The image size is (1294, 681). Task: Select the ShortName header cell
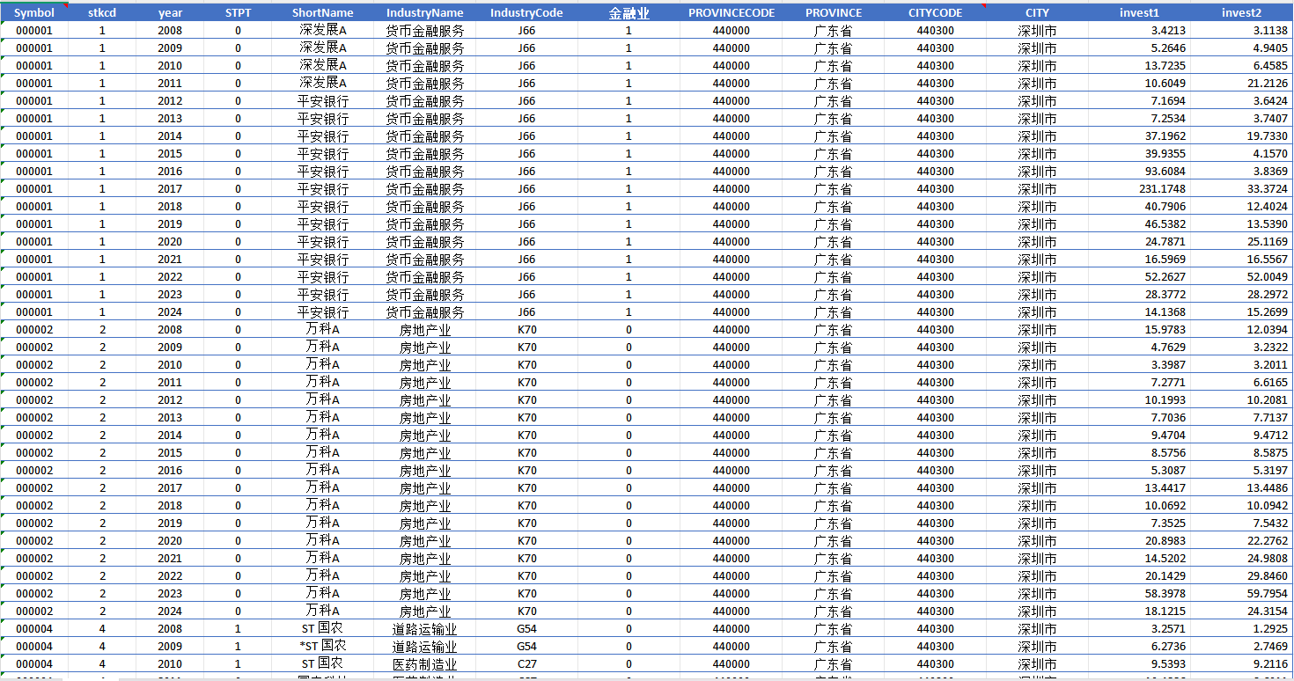coord(322,13)
